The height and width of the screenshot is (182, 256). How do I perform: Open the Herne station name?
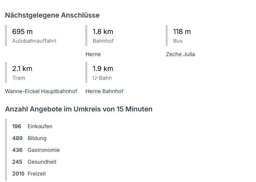tap(93, 54)
